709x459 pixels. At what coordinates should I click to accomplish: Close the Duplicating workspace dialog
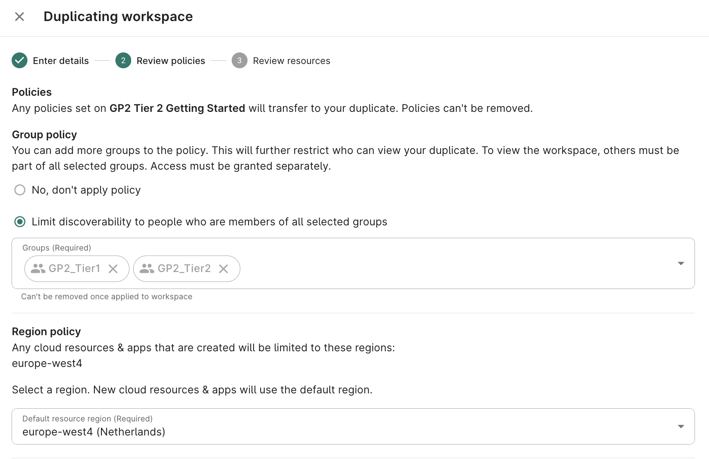pyautogui.click(x=19, y=17)
